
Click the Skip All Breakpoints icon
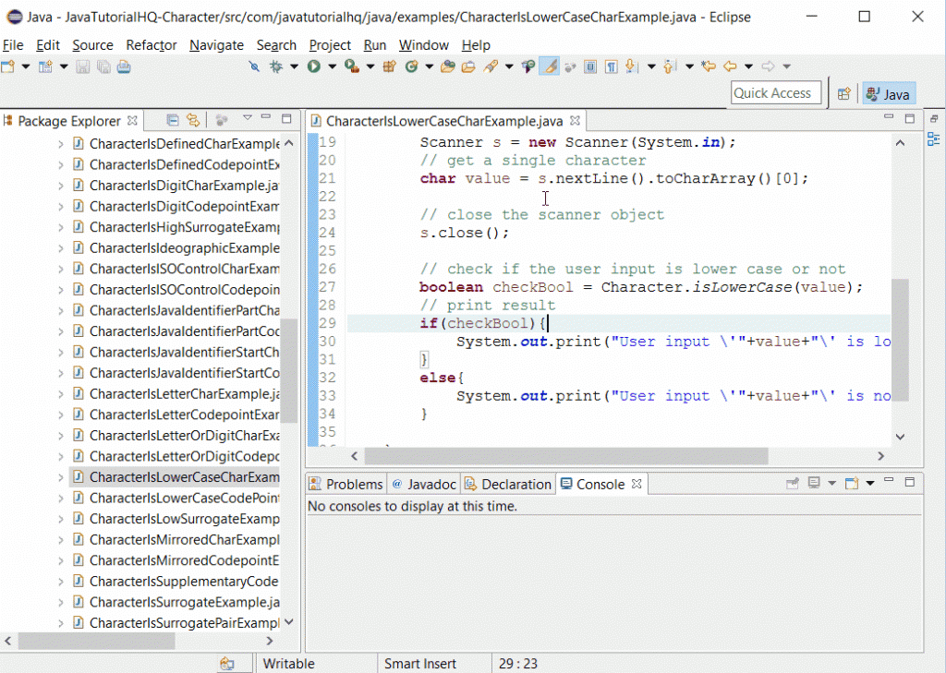(254, 66)
